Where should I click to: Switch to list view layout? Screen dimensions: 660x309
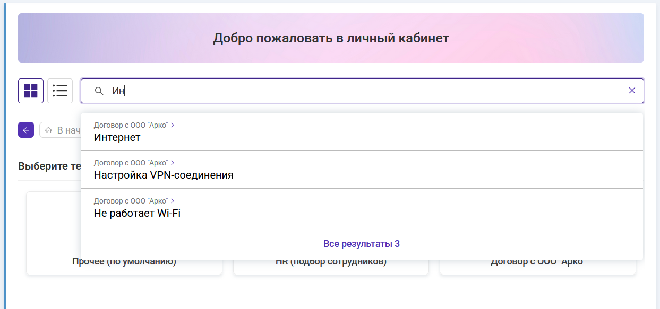[60, 91]
